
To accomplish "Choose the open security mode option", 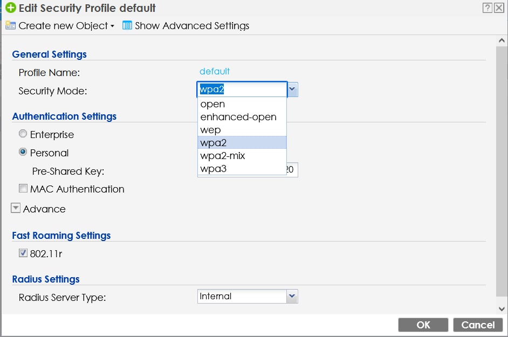I will pos(212,104).
